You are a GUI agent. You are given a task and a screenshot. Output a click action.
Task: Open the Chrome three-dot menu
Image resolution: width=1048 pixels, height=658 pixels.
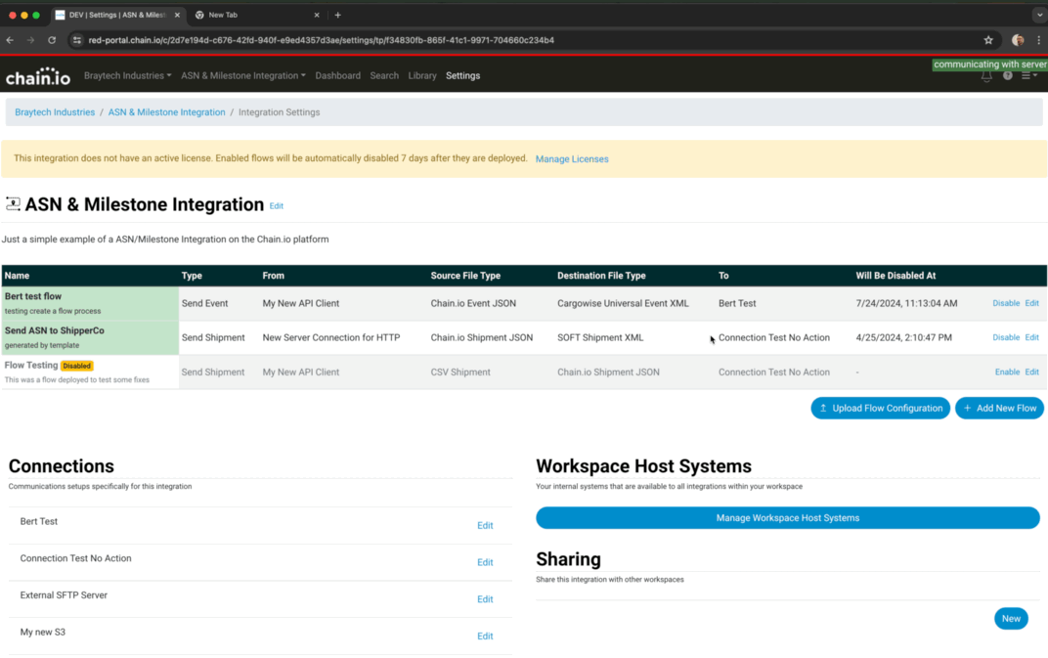(x=1038, y=40)
